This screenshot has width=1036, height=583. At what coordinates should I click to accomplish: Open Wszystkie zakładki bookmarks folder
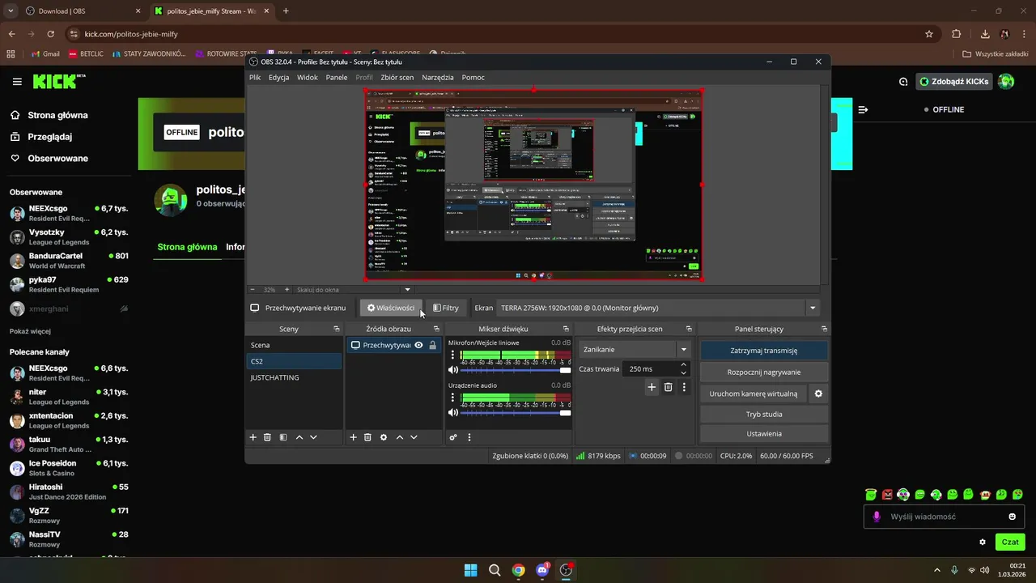click(x=994, y=54)
